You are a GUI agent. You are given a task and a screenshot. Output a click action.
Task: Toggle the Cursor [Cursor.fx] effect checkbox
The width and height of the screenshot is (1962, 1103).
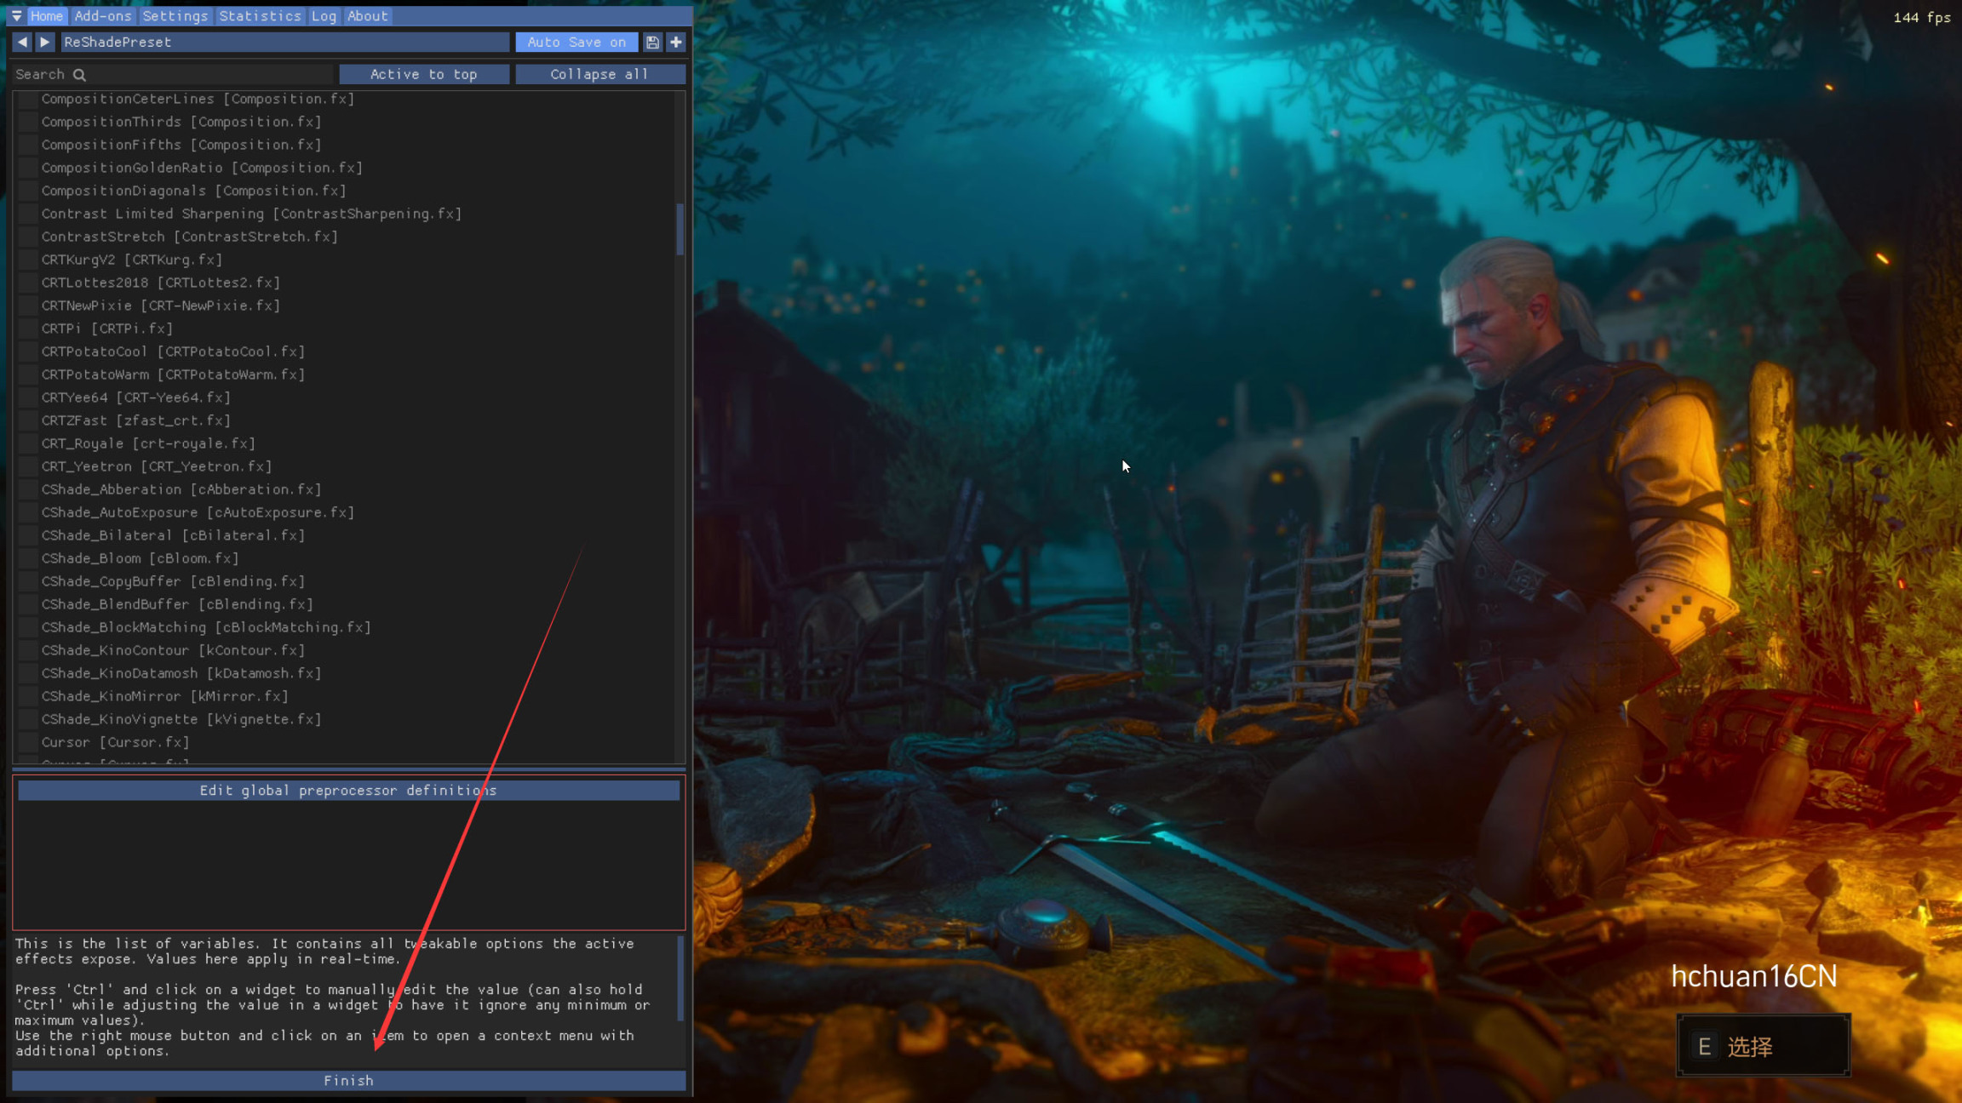(x=28, y=742)
